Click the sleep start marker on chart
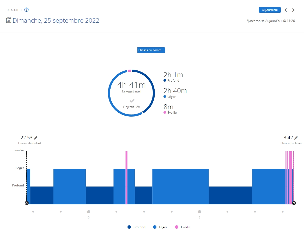The width and height of the screenshot is (304, 230). (27, 203)
